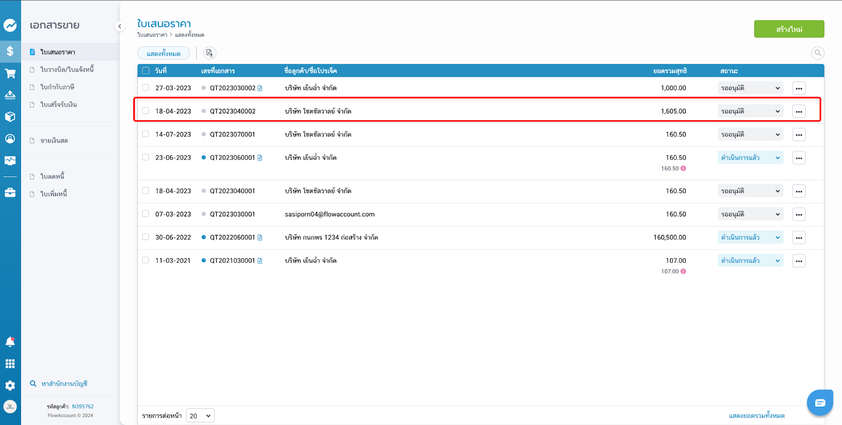The width and height of the screenshot is (842, 425).
Task: Open the blue chat support bubble
Action: coord(819,403)
